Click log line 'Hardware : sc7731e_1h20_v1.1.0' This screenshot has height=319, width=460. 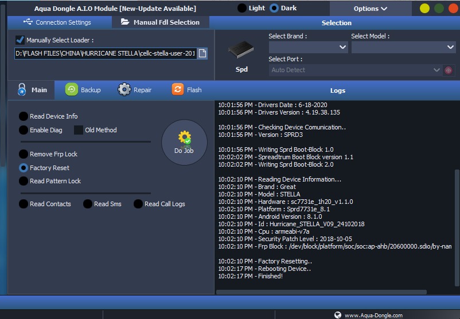click(x=286, y=202)
